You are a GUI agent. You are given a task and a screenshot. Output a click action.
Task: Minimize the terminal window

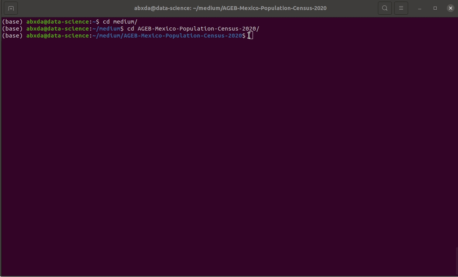tap(420, 8)
